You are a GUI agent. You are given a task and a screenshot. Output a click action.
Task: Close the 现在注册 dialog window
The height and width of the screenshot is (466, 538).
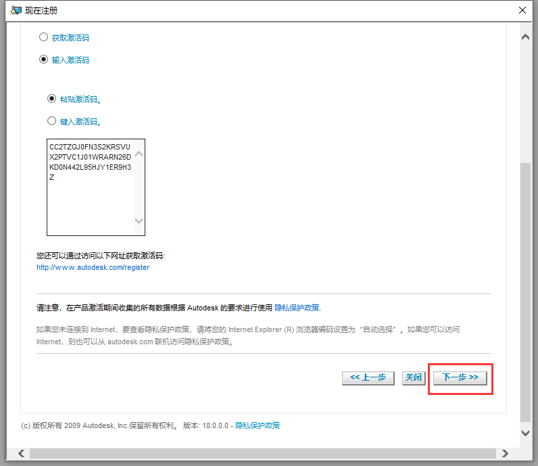click(x=522, y=10)
